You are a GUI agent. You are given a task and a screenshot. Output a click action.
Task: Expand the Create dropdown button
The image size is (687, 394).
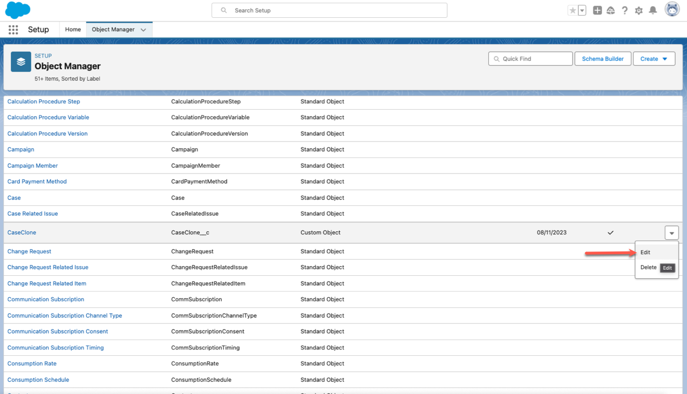(654, 59)
